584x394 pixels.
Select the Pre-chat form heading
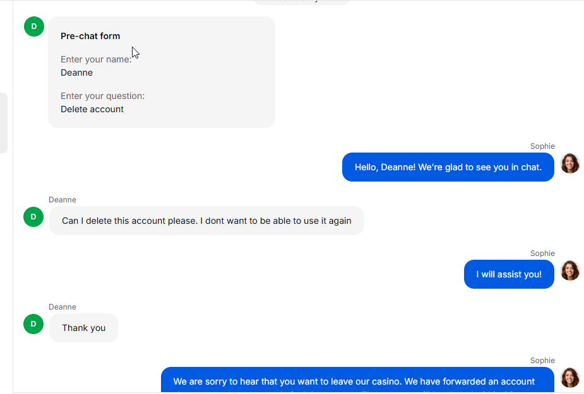90,36
